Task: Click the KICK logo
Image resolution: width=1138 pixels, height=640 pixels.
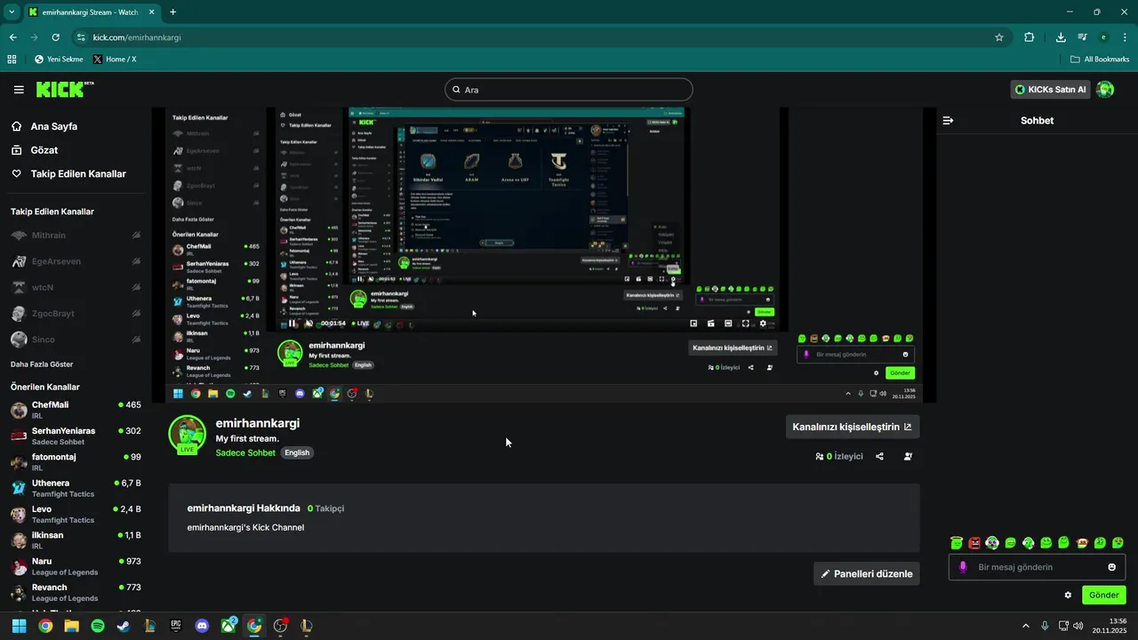Action: tap(64, 89)
